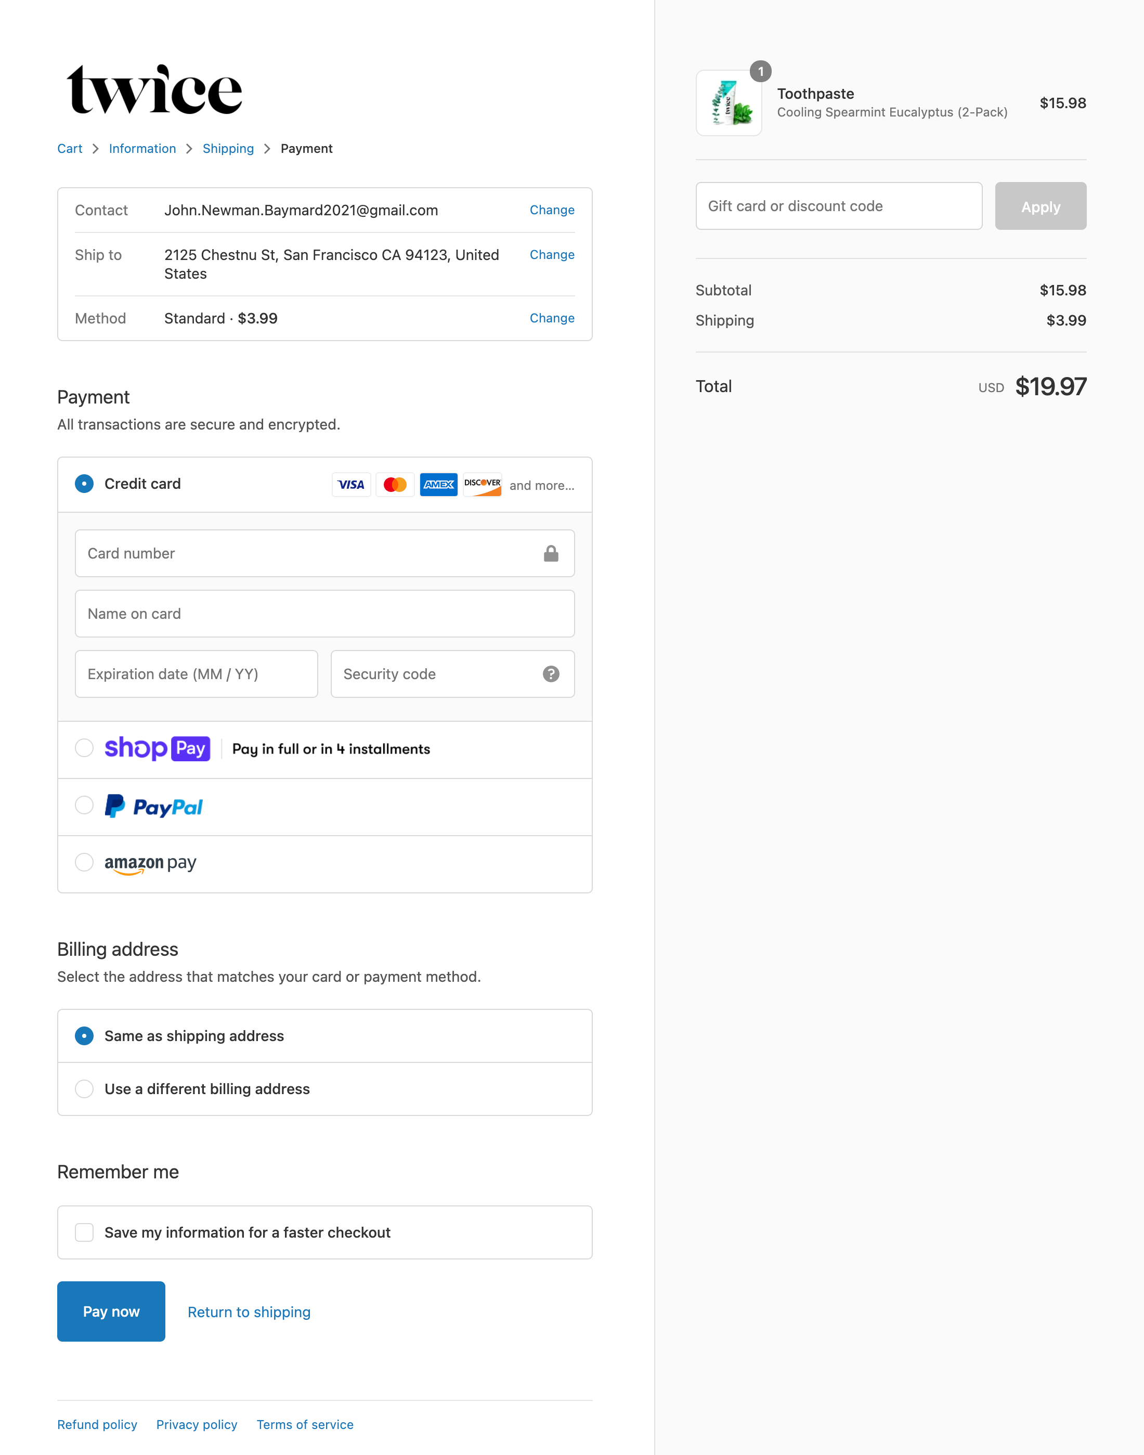Image resolution: width=1144 pixels, height=1455 pixels.
Task: Enable saving information for faster checkout
Action: click(x=84, y=1232)
